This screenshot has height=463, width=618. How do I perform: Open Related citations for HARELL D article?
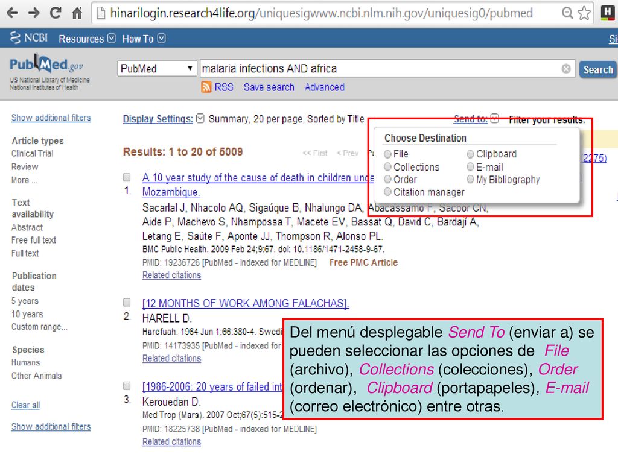coord(171,358)
